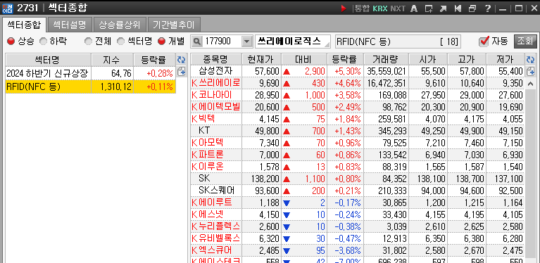
Task: Sort by 종목명 column header
Action: [216, 60]
